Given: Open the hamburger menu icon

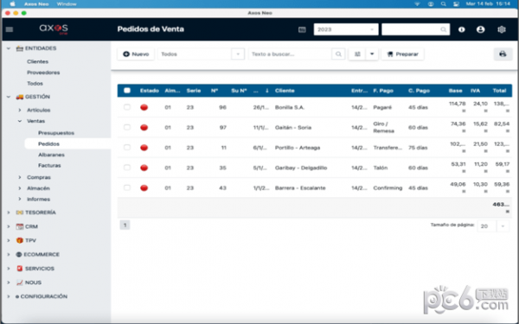Looking at the screenshot, I should (10, 29).
